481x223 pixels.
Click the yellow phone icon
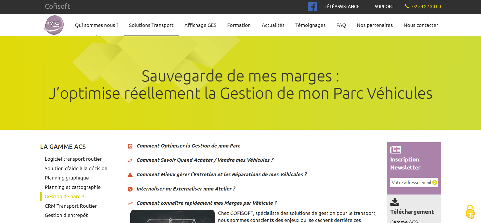point(407,6)
